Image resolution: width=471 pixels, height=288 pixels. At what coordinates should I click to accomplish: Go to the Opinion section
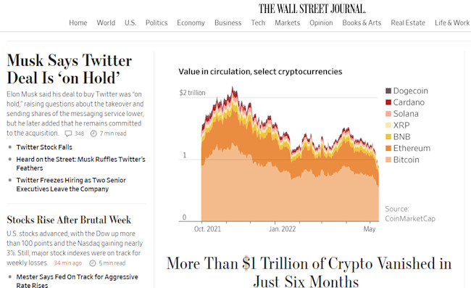coord(321,22)
